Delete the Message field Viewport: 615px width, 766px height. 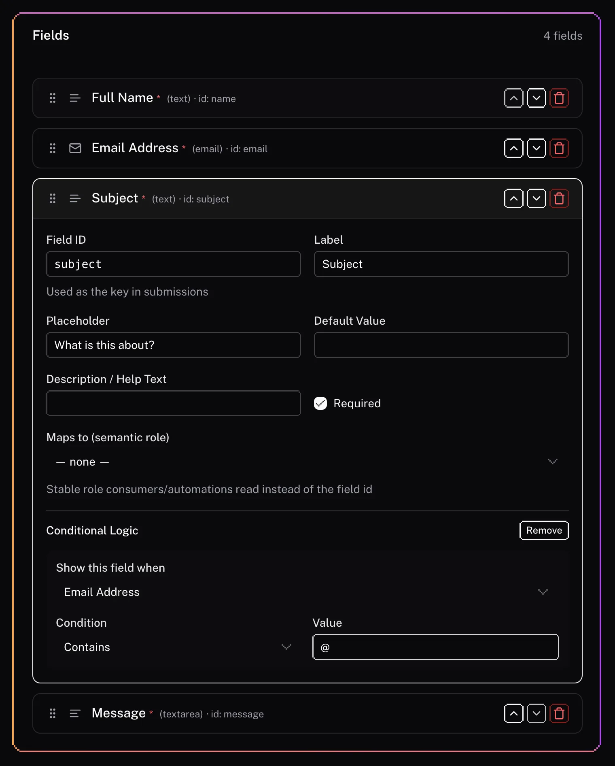point(559,713)
